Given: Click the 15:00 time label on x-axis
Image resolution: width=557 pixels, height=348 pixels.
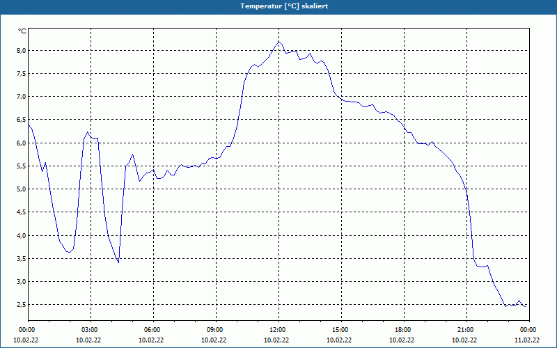Looking at the screenshot, I should 341,330.
